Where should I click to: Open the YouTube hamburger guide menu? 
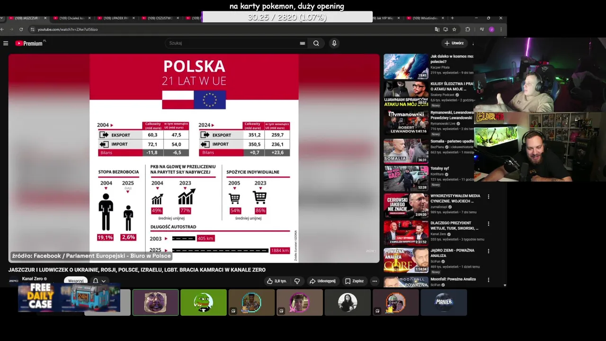click(6, 43)
